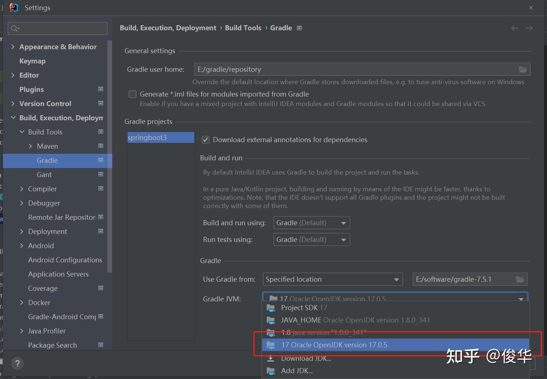Screen dimensions: 547x379
Task: Collapse the Gradle JVM dropdown
Action: click(521, 299)
